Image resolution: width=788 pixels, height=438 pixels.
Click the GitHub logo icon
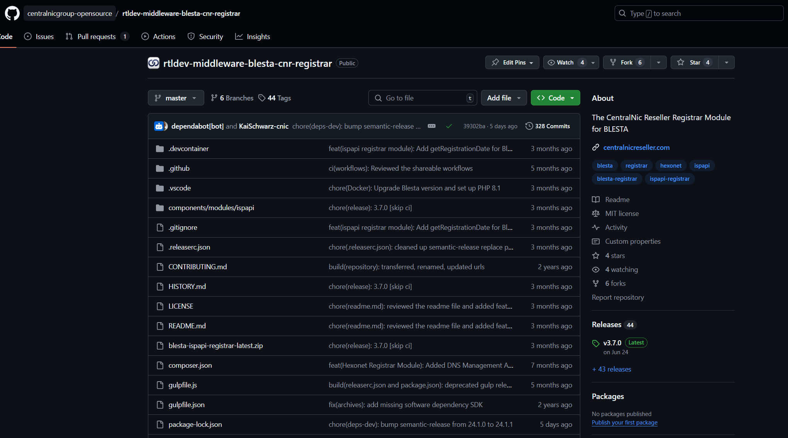tap(12, 13)
